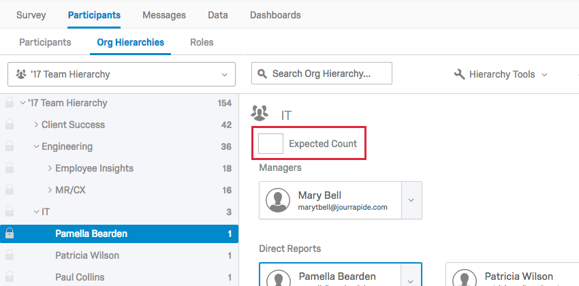Click Mary Bell's avatar icon
The width and height of the screenshot is (579, 286).
[x=277, y=200]
